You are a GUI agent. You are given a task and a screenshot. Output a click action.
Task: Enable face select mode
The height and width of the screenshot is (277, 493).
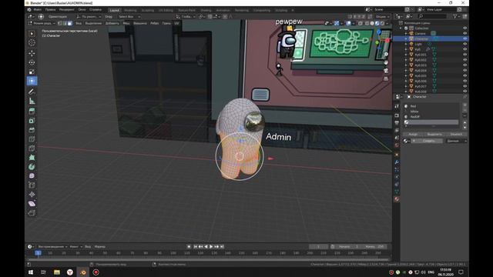[69, 23]
